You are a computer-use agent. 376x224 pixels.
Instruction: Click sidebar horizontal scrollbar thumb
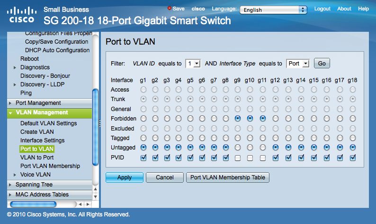[x=33, y=204]
